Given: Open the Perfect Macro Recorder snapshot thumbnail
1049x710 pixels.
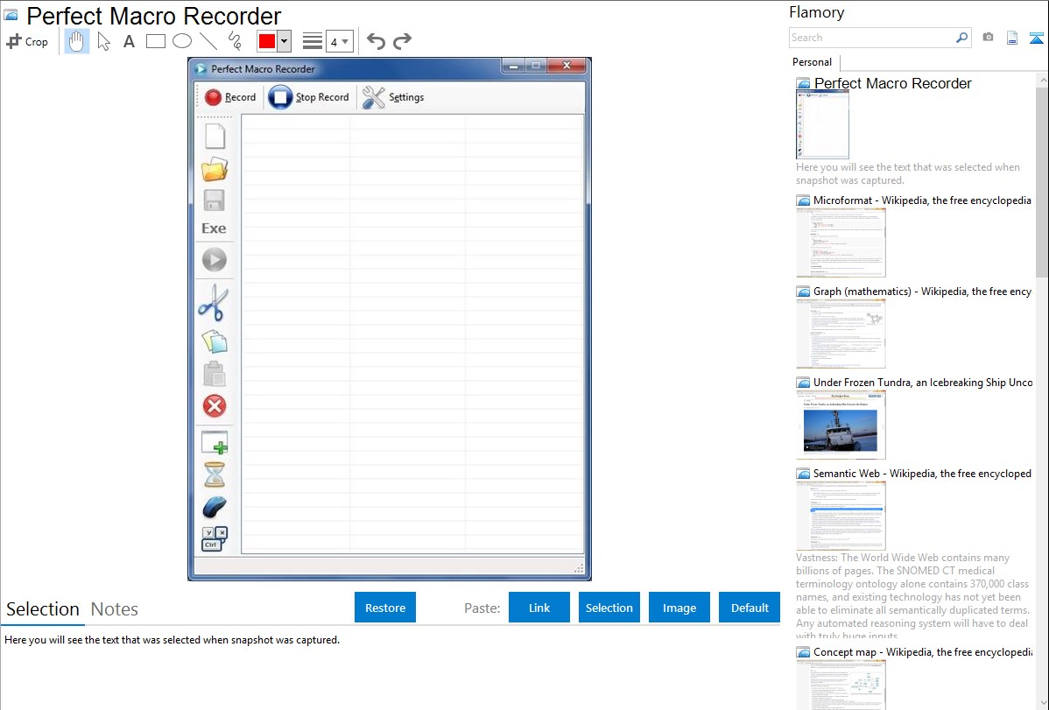Looking at the screenshot, I should point(822,125).
